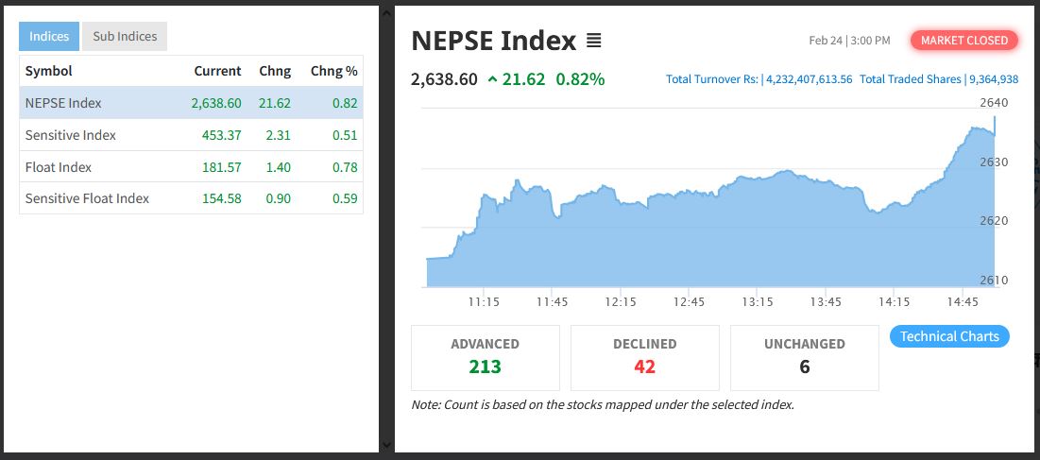
Task: Click the Total Turnover Rs label
Action: pos(711,79)
